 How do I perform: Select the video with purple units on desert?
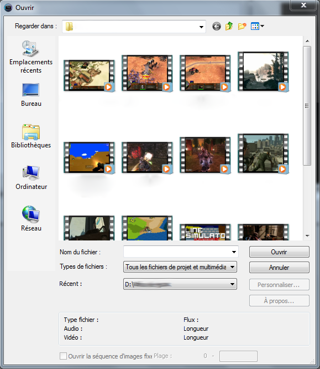click(x=147, y=73)
